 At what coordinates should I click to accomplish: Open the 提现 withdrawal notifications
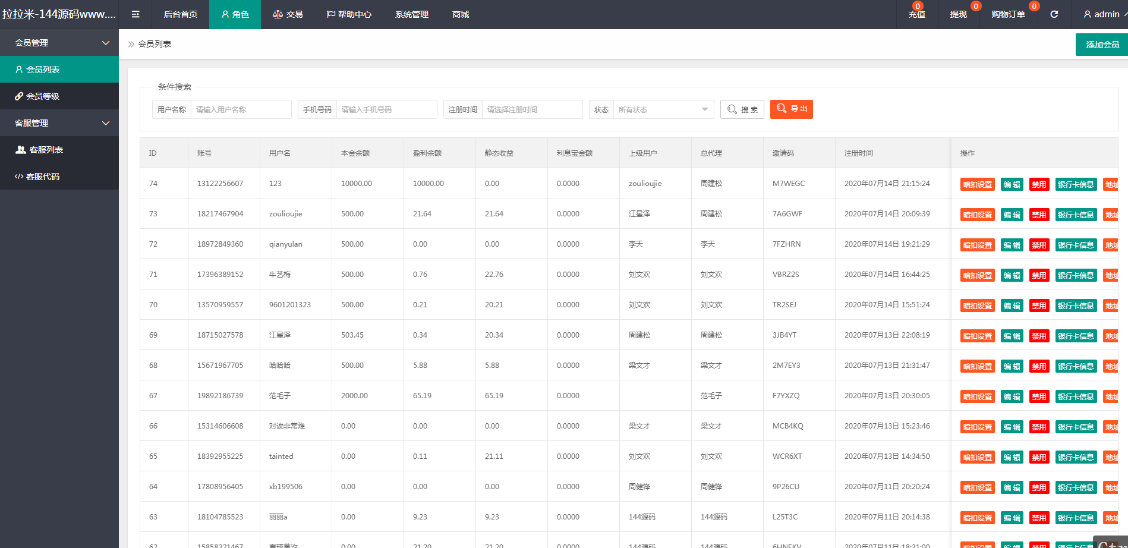[958, 14]
